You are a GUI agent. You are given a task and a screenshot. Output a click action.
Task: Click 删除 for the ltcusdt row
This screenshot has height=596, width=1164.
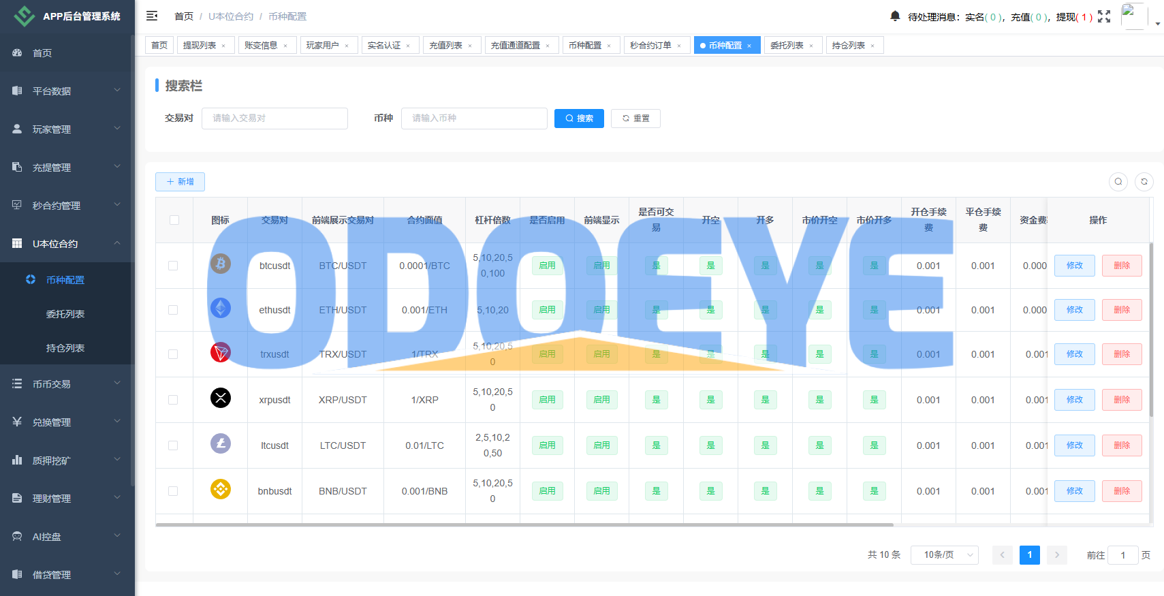tap(1122, 445)
